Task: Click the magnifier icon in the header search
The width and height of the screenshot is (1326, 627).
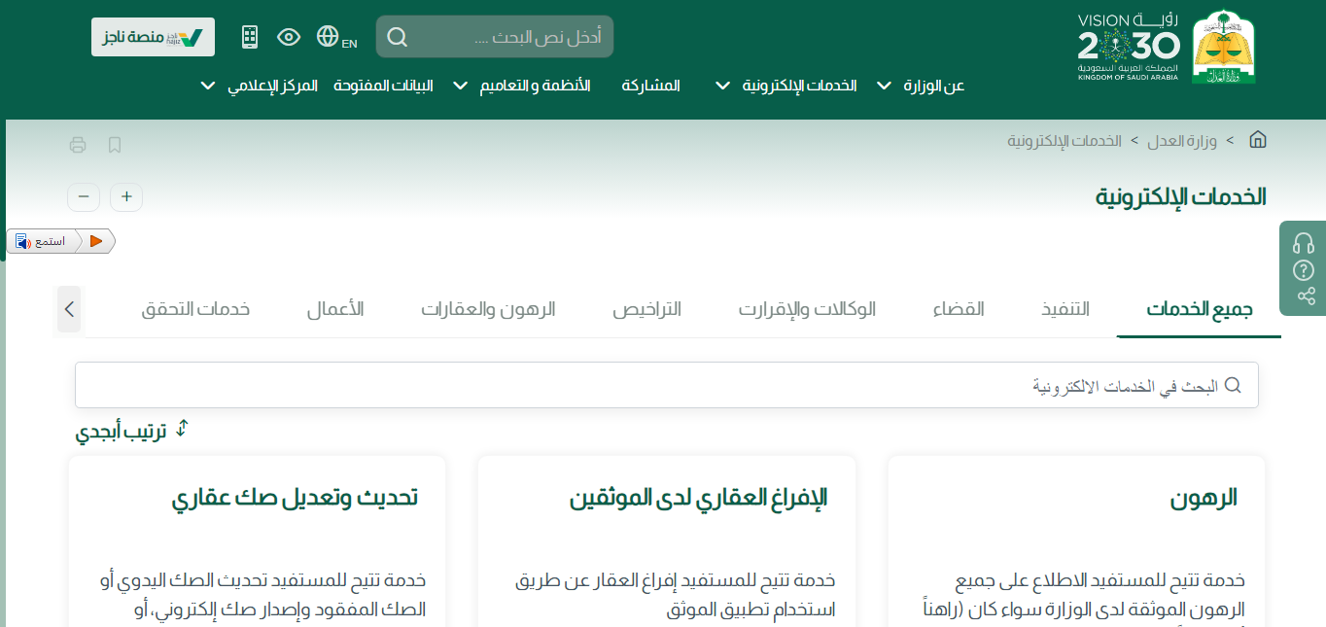Action: [397, 37]
